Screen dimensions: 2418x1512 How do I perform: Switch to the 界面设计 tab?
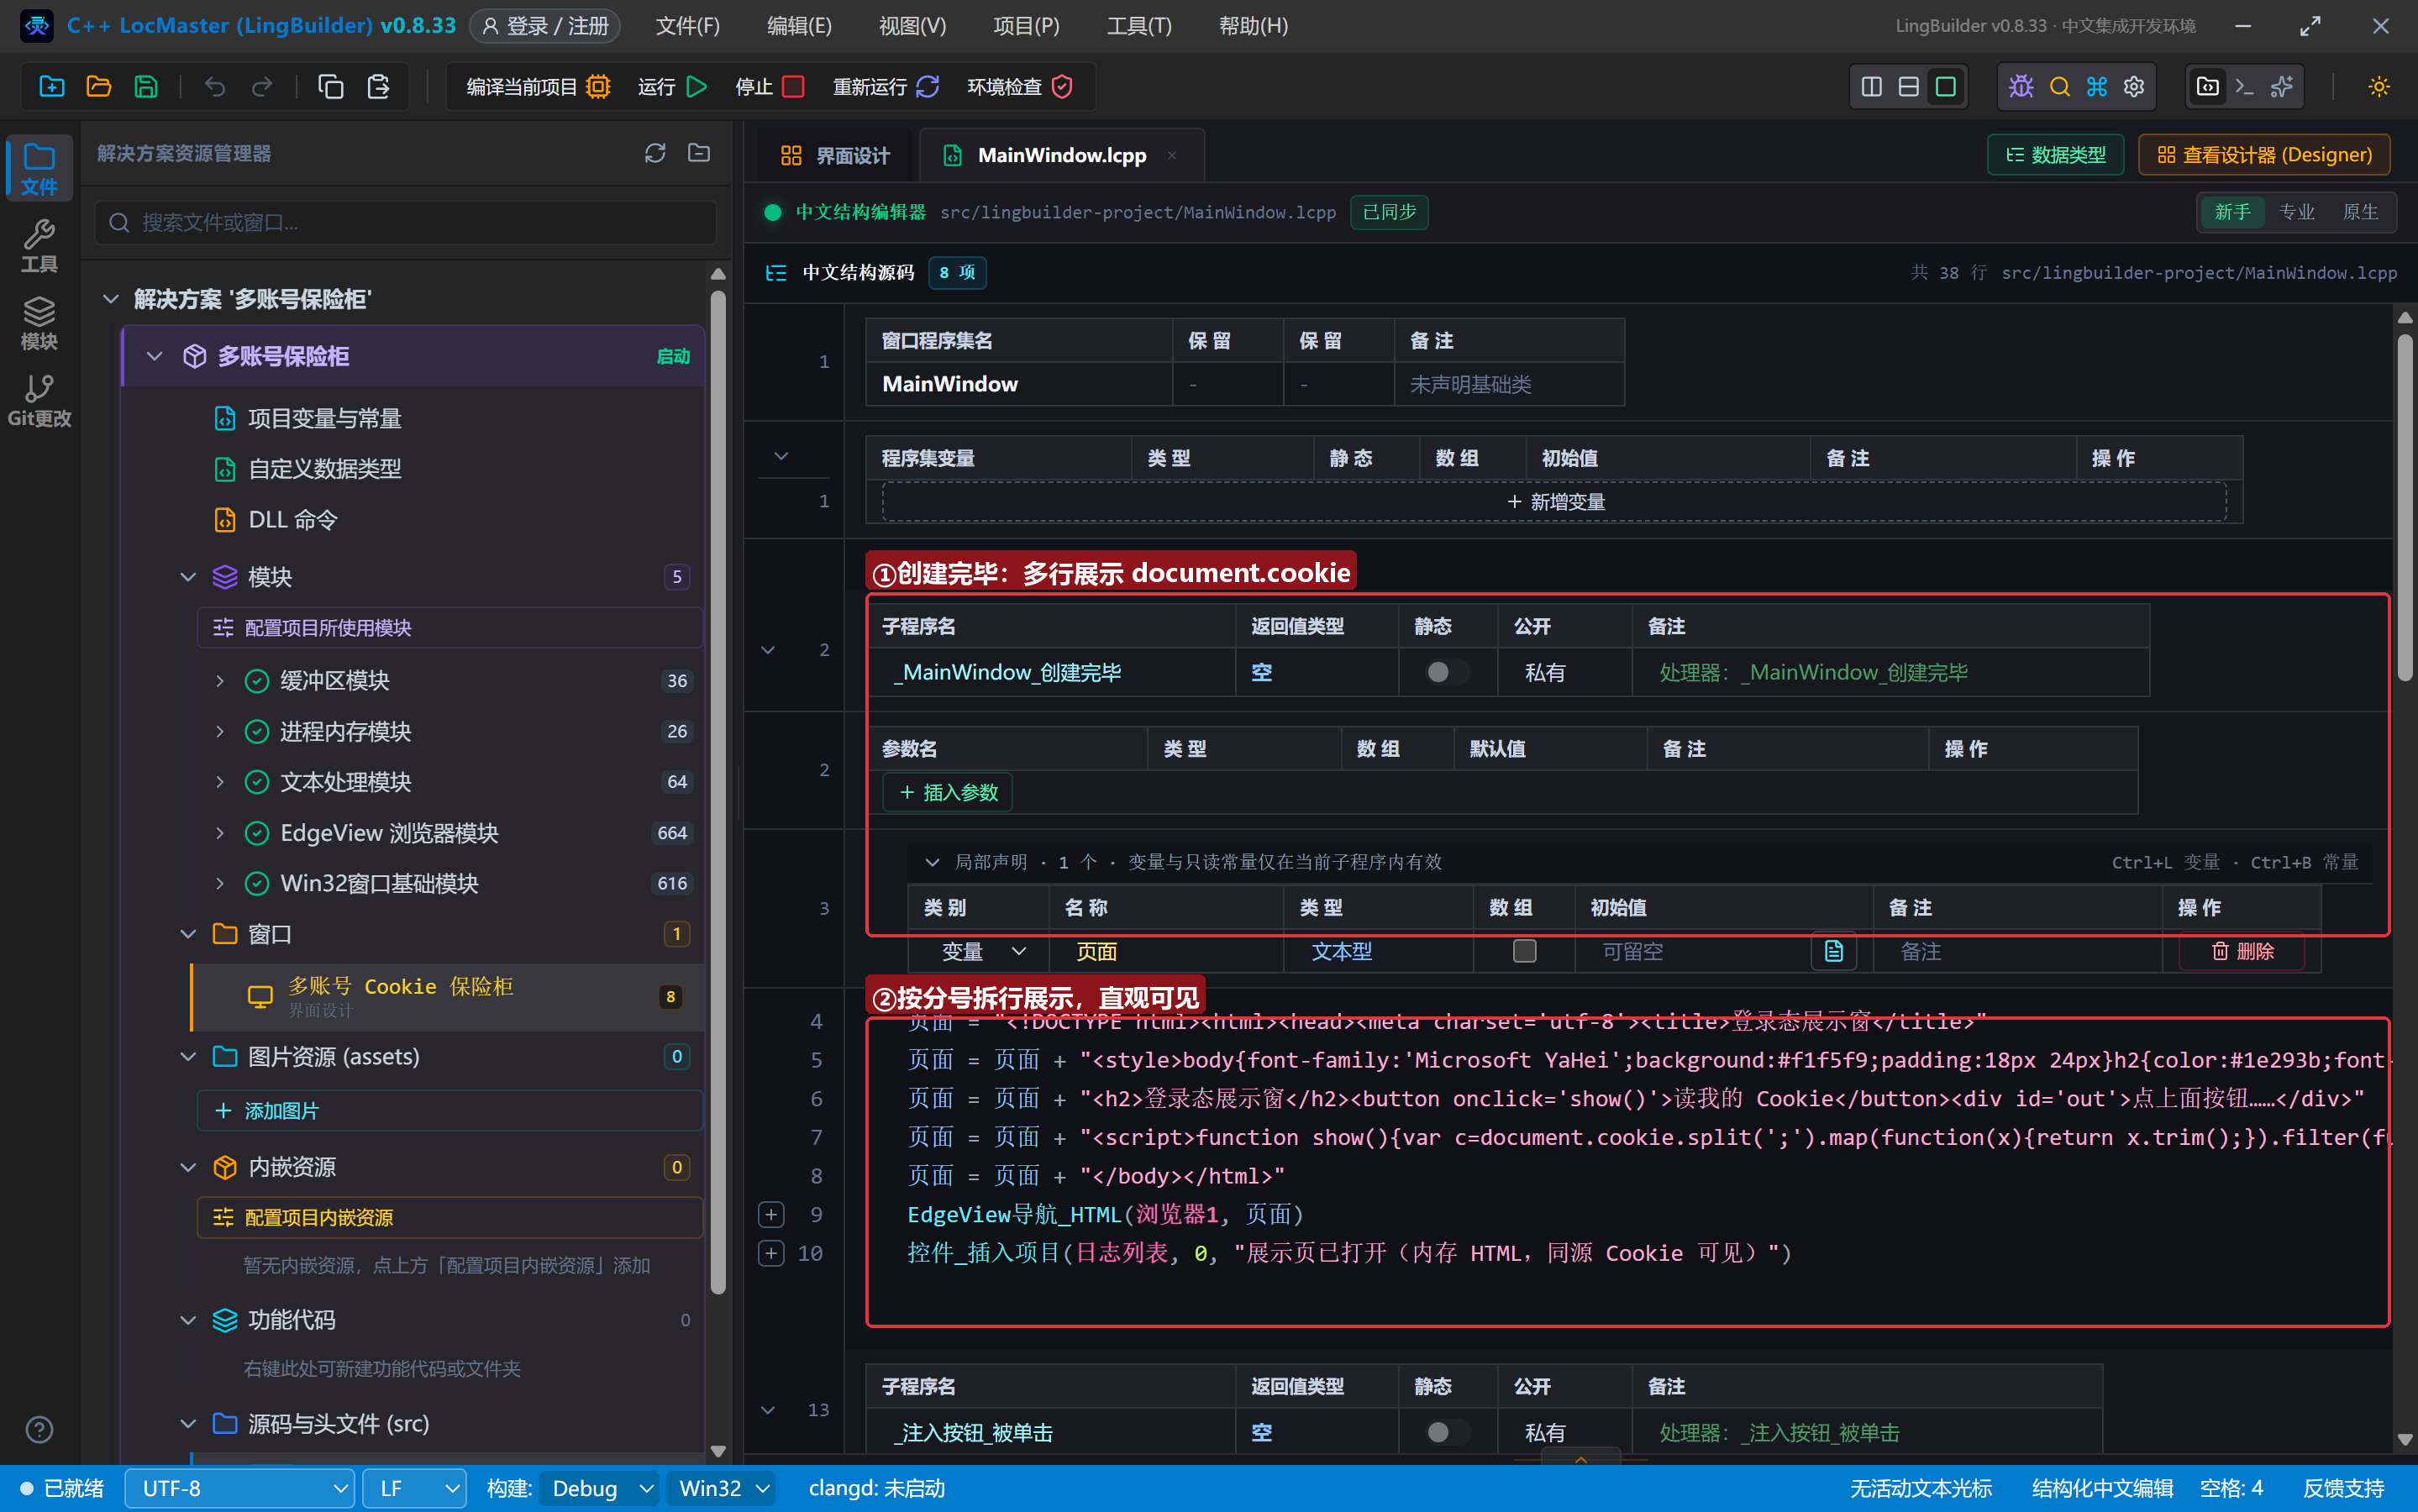(835, 156)
